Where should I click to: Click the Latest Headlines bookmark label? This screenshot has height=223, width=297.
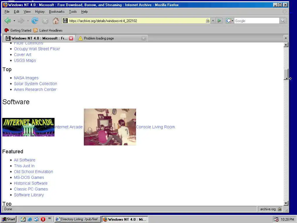[x=51, y=30]
